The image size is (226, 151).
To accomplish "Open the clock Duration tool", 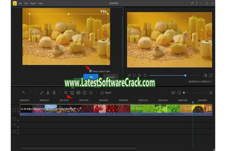I will [x=91, y=93].
